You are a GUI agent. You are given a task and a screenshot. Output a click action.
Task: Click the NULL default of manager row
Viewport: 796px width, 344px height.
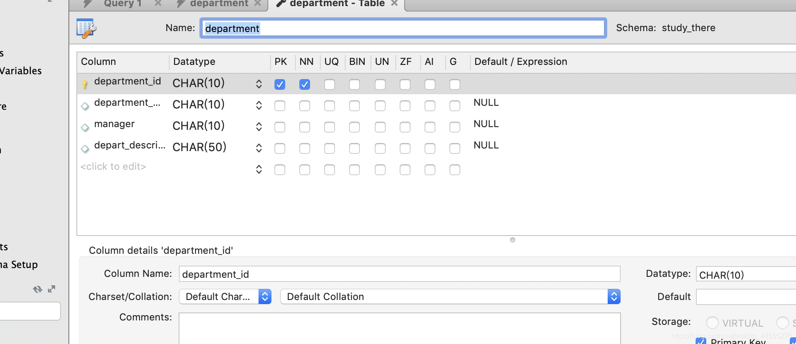(x=486, y=124)
